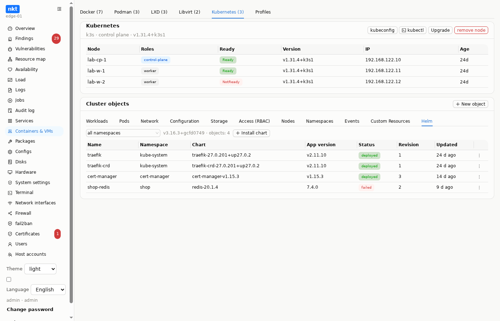Click the New object button
This screenshot has height=321, width=500.
pos(470,104)
